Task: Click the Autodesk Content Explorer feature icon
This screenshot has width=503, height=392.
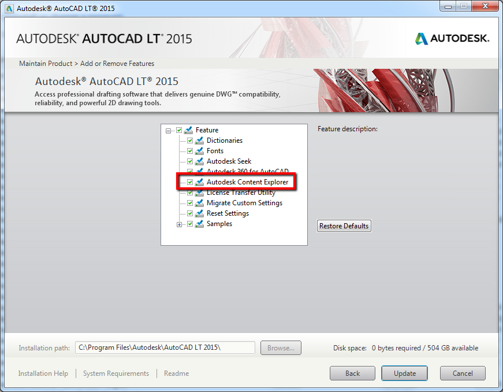Action: 200,182
